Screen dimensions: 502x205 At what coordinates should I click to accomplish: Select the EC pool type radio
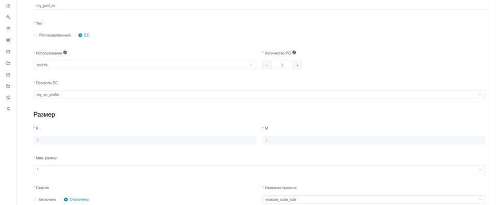click(84, 35)
